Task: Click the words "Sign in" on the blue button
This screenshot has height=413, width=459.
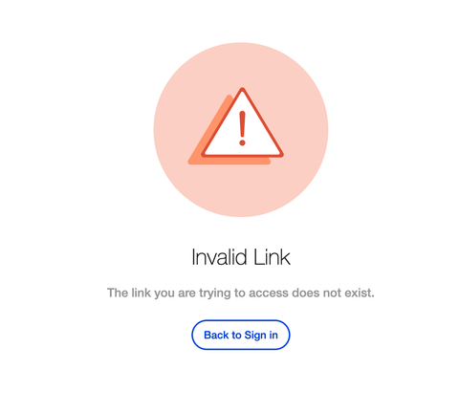Action: 261,336
